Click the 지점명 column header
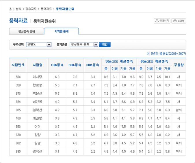The width and height of the screenshot is (195, 163). click(x=37, y=65)
